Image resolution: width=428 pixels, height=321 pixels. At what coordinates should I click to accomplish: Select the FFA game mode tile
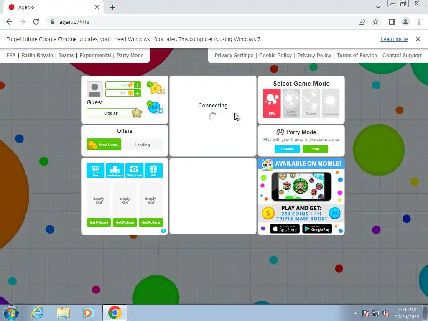pos(272,103)
